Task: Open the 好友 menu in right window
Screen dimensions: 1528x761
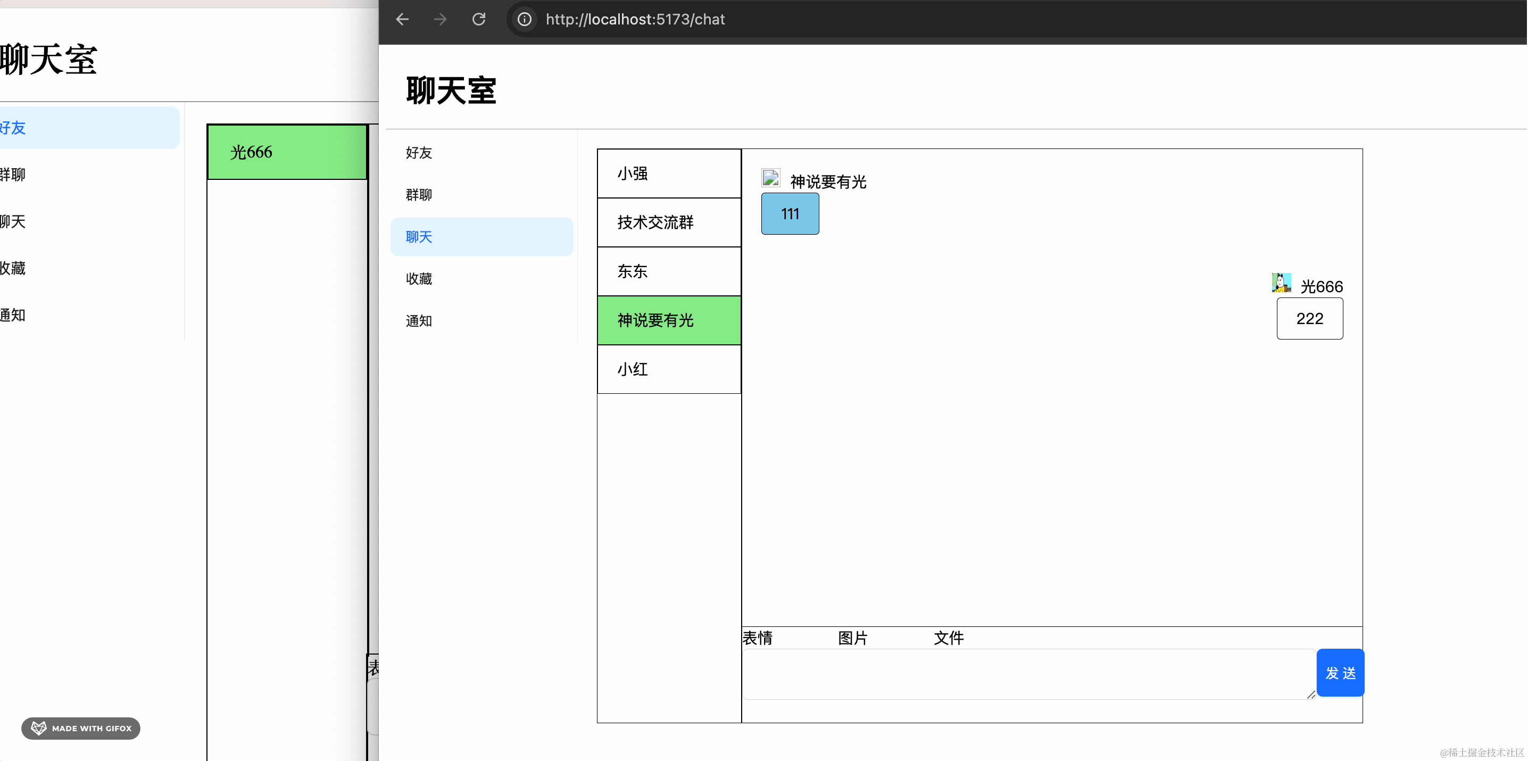Action: point(419,153)
